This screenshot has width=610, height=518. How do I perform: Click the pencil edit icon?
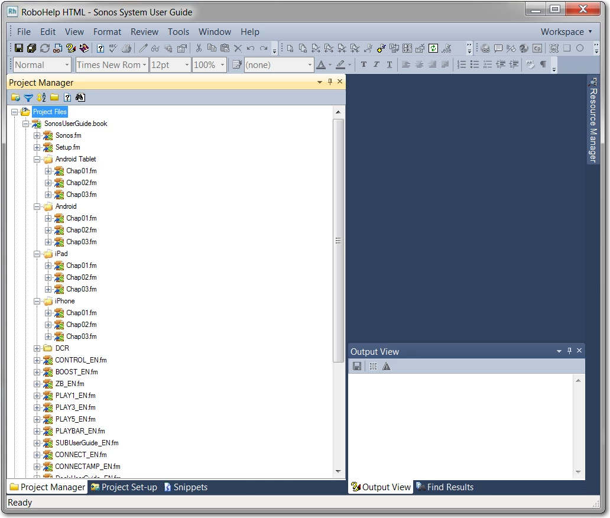tap(143, 48)
